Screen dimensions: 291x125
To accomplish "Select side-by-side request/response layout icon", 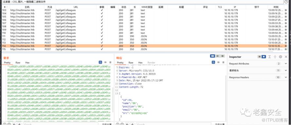I will click(x=212, y=56).
